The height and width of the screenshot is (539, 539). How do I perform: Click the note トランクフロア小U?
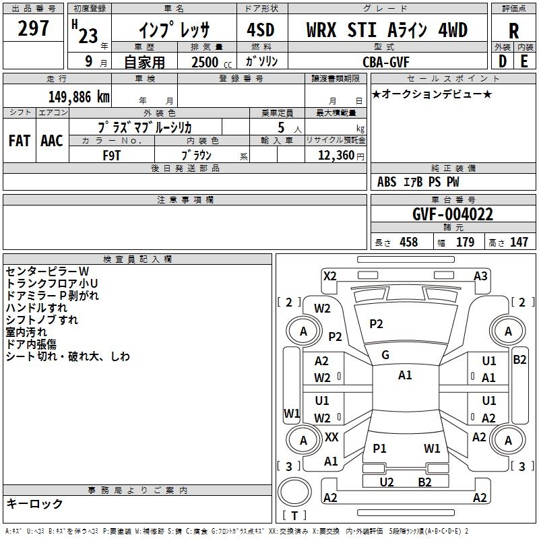pyautogui.click(x=52, y=283)
